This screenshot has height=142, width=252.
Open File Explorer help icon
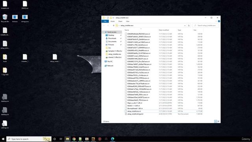(x=219, y=21)
